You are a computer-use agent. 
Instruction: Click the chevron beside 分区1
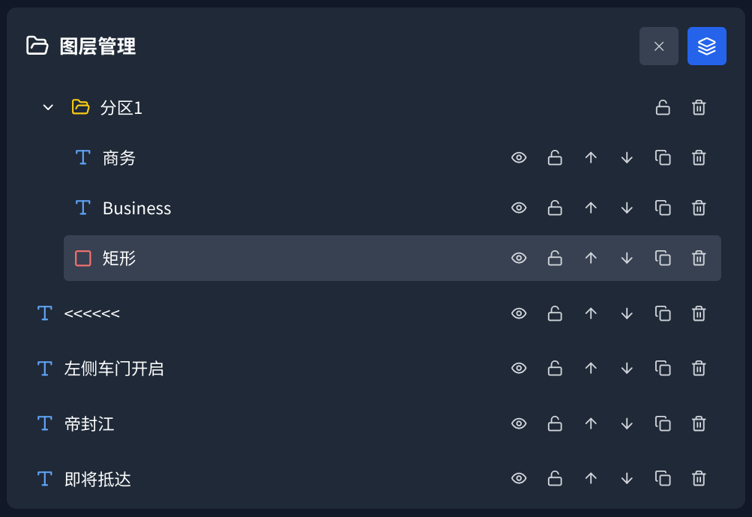click(x=46, y=107)
